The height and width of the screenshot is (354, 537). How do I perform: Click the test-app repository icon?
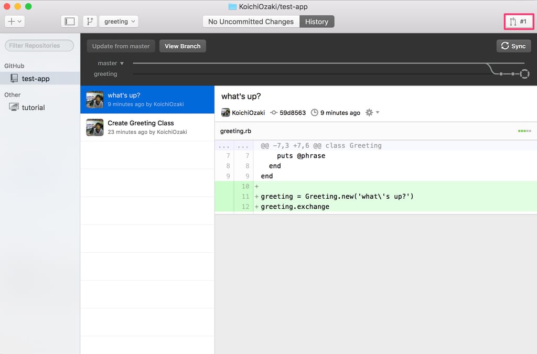(15, 78)
